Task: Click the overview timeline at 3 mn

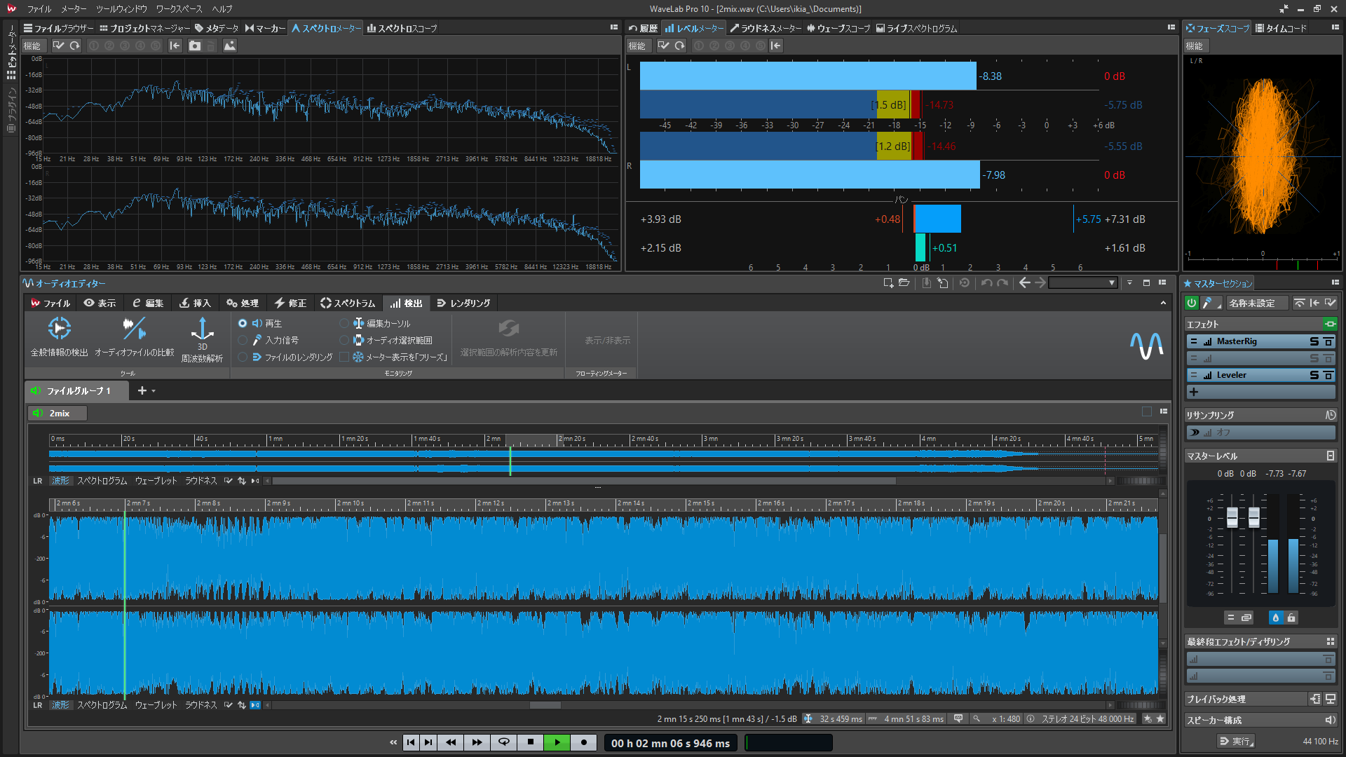Action: (703, 439)
